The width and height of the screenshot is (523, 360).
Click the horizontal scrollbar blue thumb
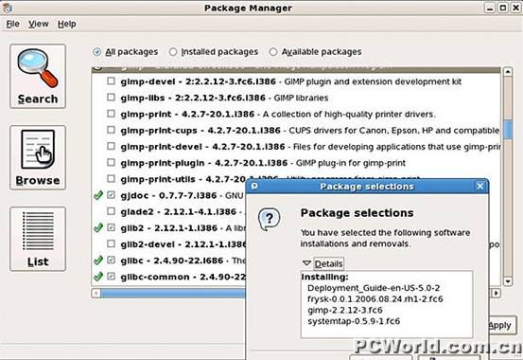tap(173, 293)
